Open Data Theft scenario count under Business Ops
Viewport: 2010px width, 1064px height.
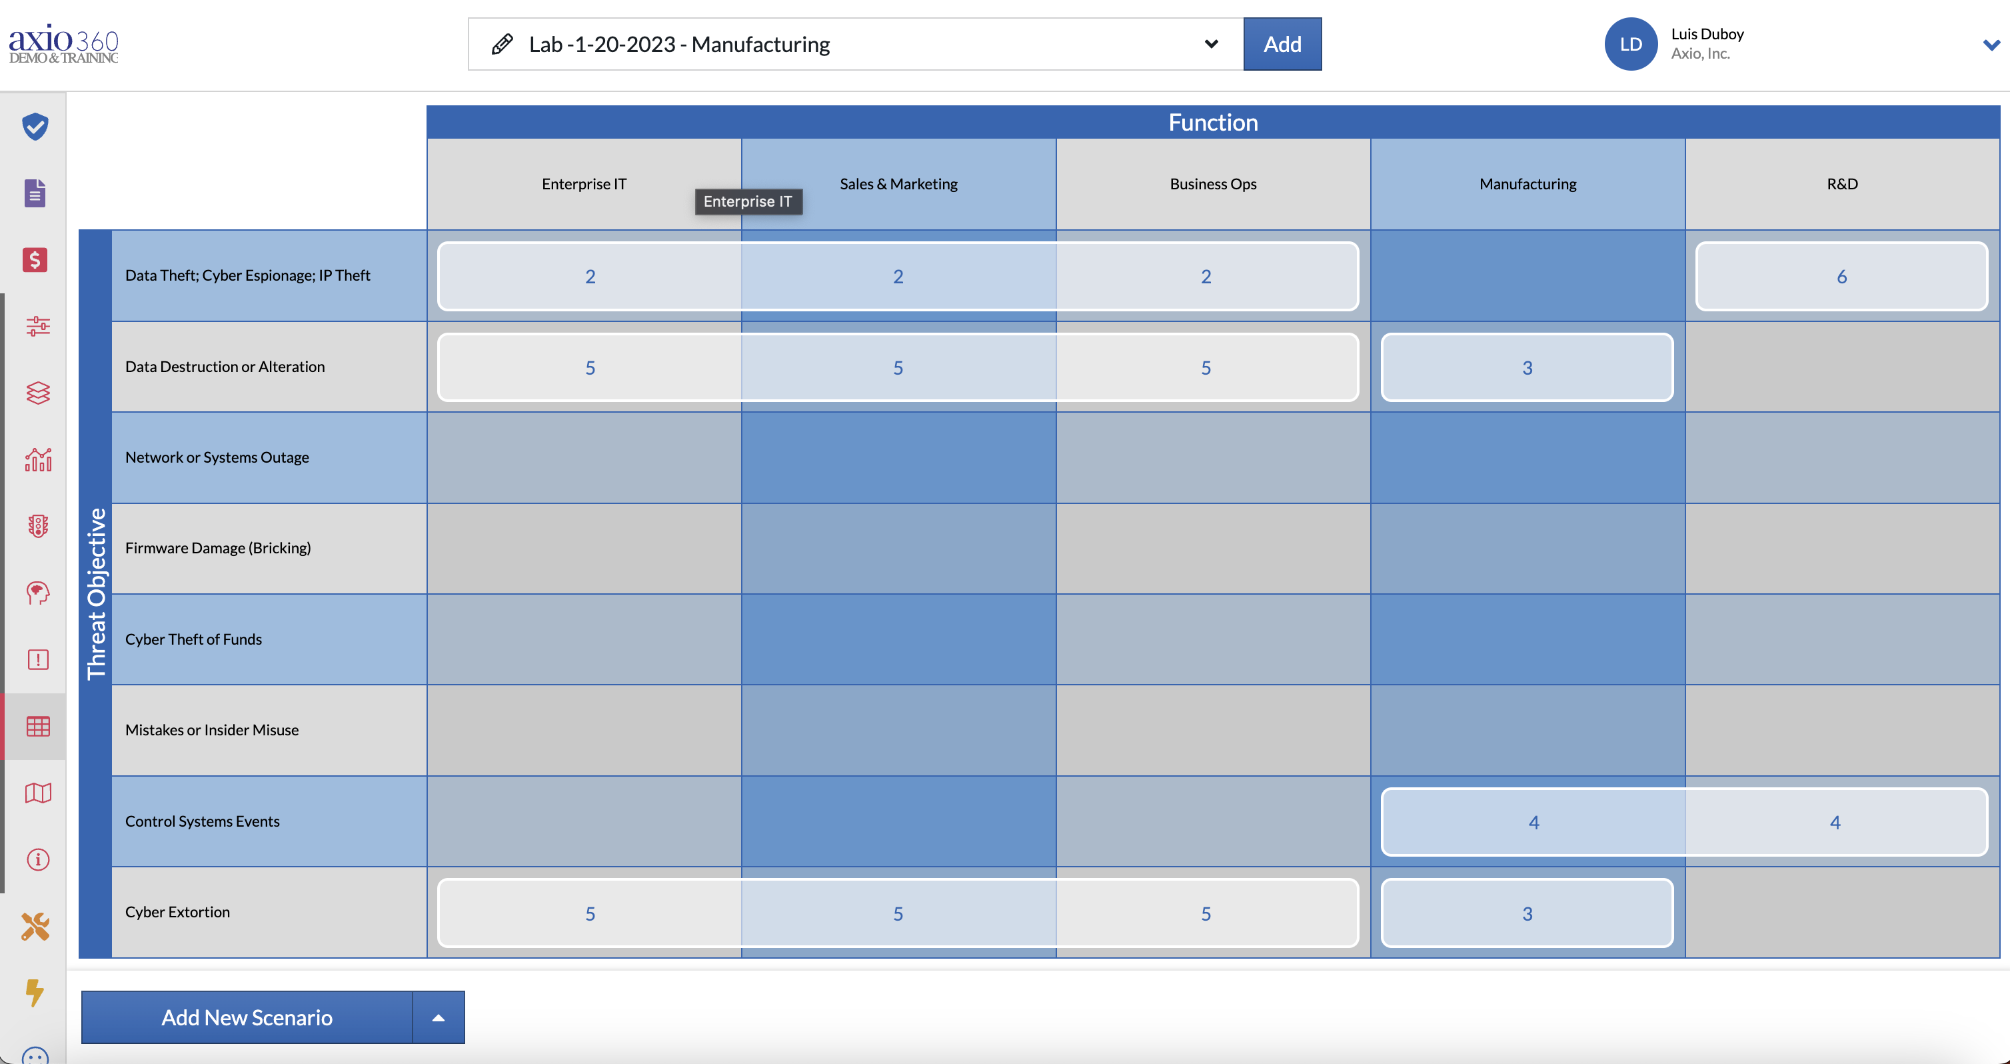tap(1206, 277)
